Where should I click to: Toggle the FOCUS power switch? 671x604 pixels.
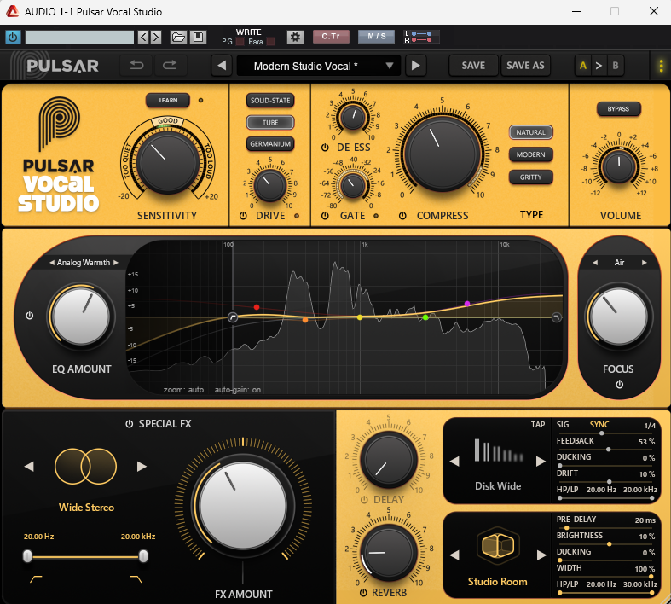coord(619,385)
